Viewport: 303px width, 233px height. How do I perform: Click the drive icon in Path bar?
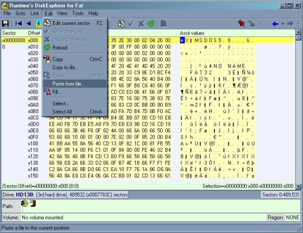tap(24, 204)
